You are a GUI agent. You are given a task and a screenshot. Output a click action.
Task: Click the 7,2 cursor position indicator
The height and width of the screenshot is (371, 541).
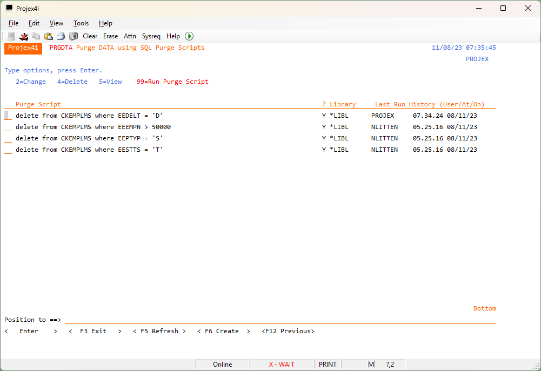point(390,364)
